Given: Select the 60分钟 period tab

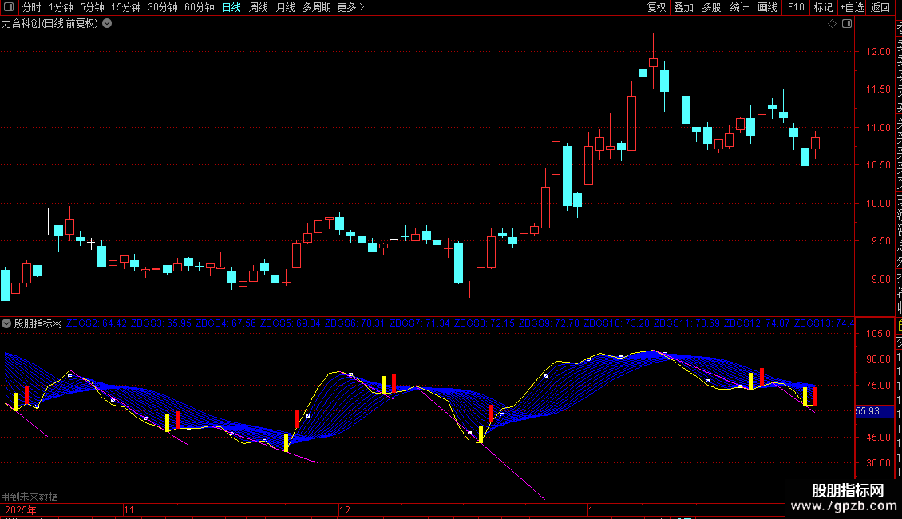Looking at the screenshot, I should point(199,7).
